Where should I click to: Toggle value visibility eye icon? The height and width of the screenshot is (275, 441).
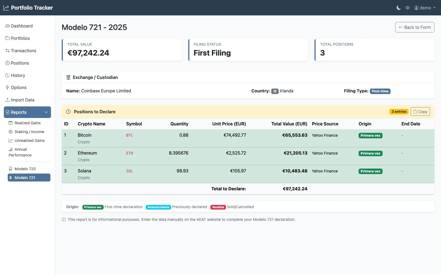408,8
